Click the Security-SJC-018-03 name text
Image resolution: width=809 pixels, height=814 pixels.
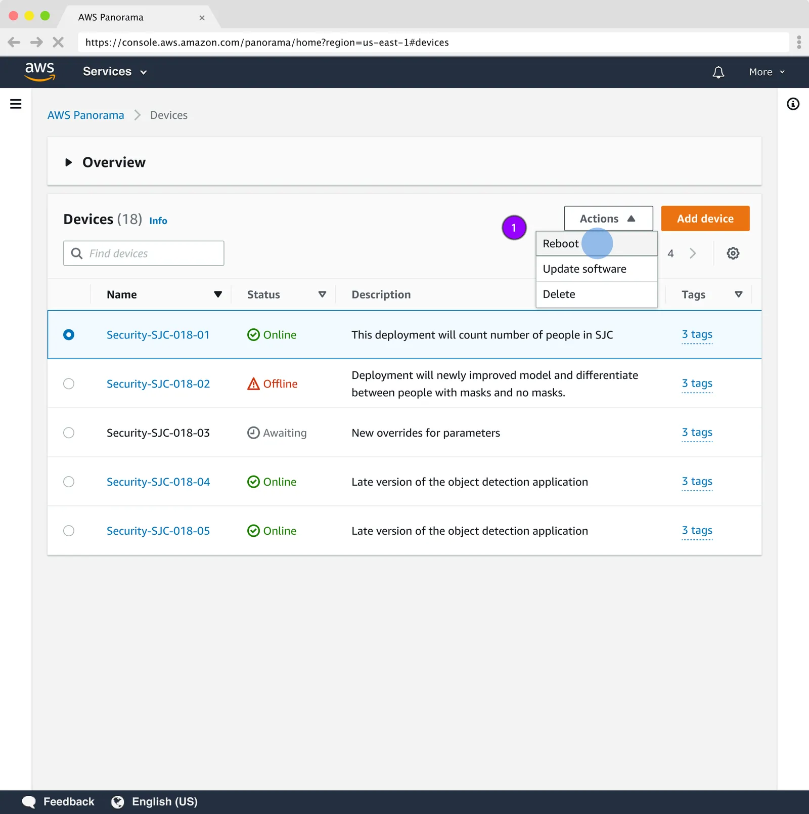click(158, 433)
